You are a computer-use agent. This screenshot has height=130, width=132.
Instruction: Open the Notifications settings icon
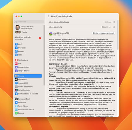tap(16, 60)
